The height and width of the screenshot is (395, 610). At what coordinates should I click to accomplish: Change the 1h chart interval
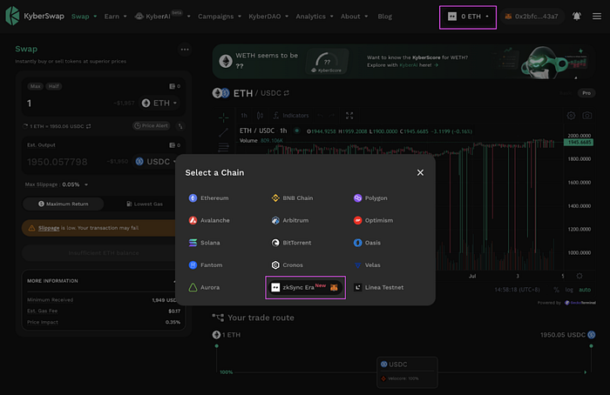click(x=244, y=116)
